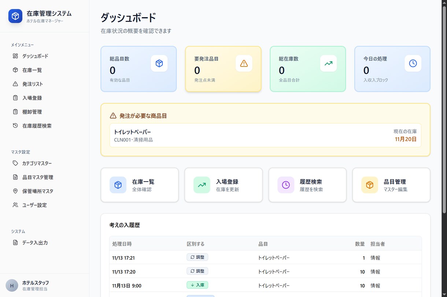Click the 発注リスト warning triangle icon
The image size is (447, 297).
pyautogui.click(x=15, y=84)
